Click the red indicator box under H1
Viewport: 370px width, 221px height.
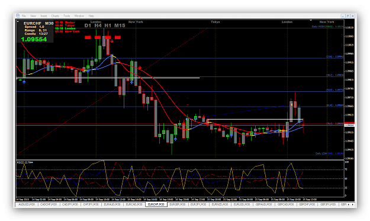click(108, 37)
